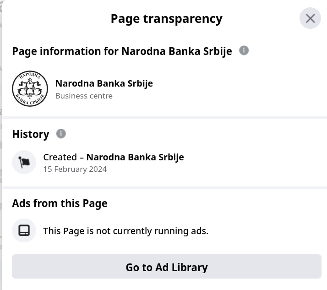Click 'This Page is not currently running ads' text
Viewport: 327px width, 290px height.
126,231
